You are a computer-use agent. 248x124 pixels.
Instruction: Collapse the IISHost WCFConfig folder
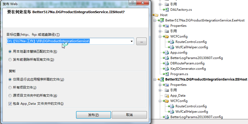click(160, 101)
